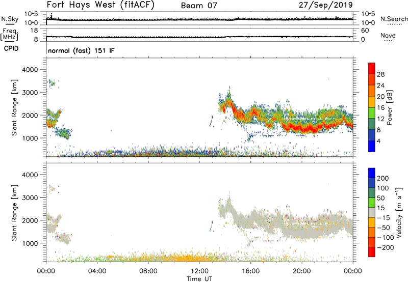
Task: Click the date '27/Sep/2019'
Action: (x=325, y=5)
